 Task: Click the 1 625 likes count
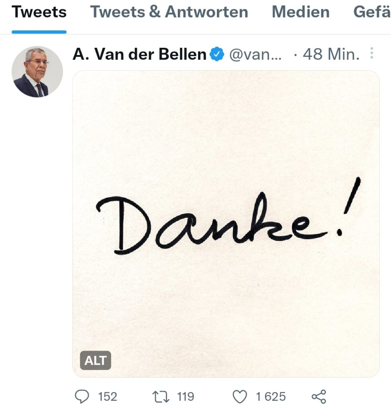[271, 396]
